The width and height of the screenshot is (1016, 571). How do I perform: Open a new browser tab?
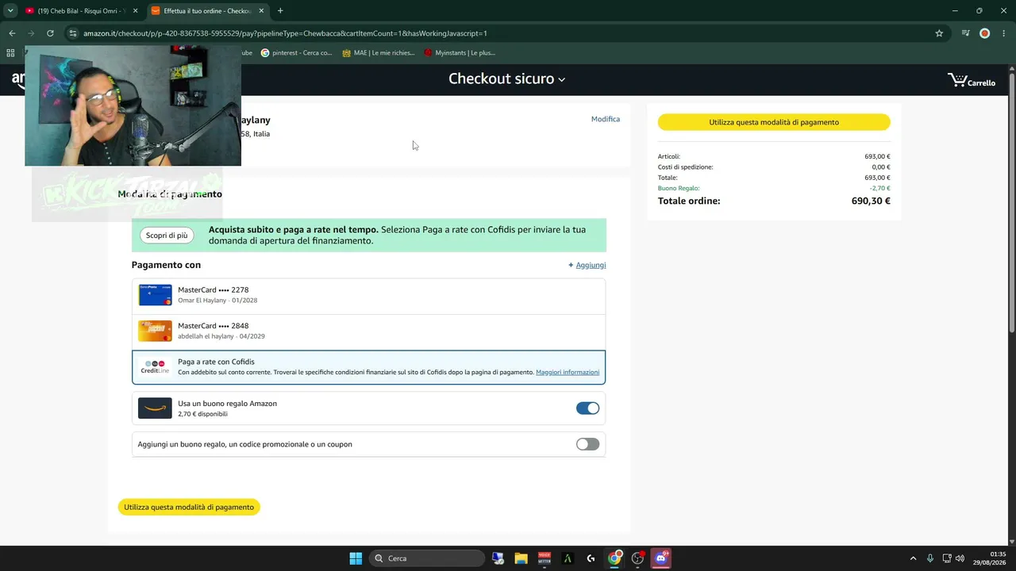280,11
